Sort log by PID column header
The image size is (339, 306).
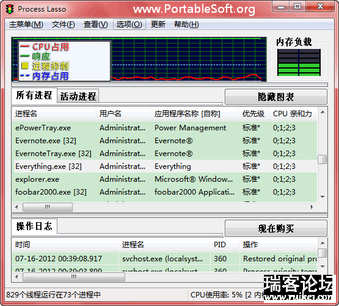[225, 245]
